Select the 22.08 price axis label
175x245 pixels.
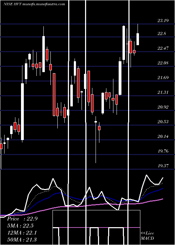[163, 63]
